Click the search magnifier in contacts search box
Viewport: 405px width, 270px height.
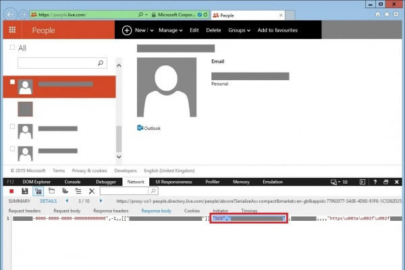pos(101,63)
